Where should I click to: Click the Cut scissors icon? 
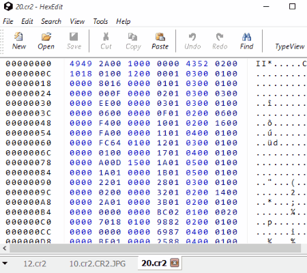(106, 36)
